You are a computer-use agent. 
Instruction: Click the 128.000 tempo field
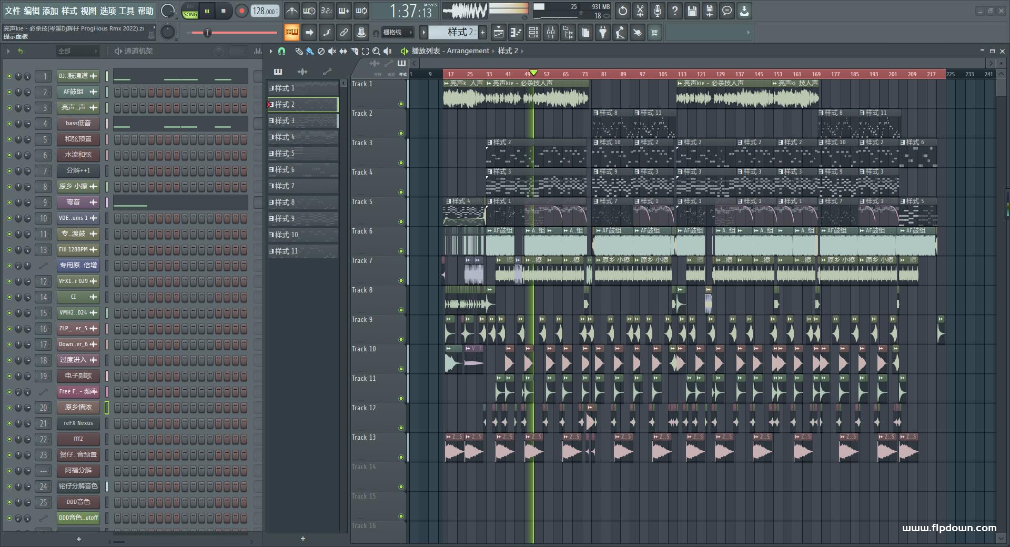point(265,11)
